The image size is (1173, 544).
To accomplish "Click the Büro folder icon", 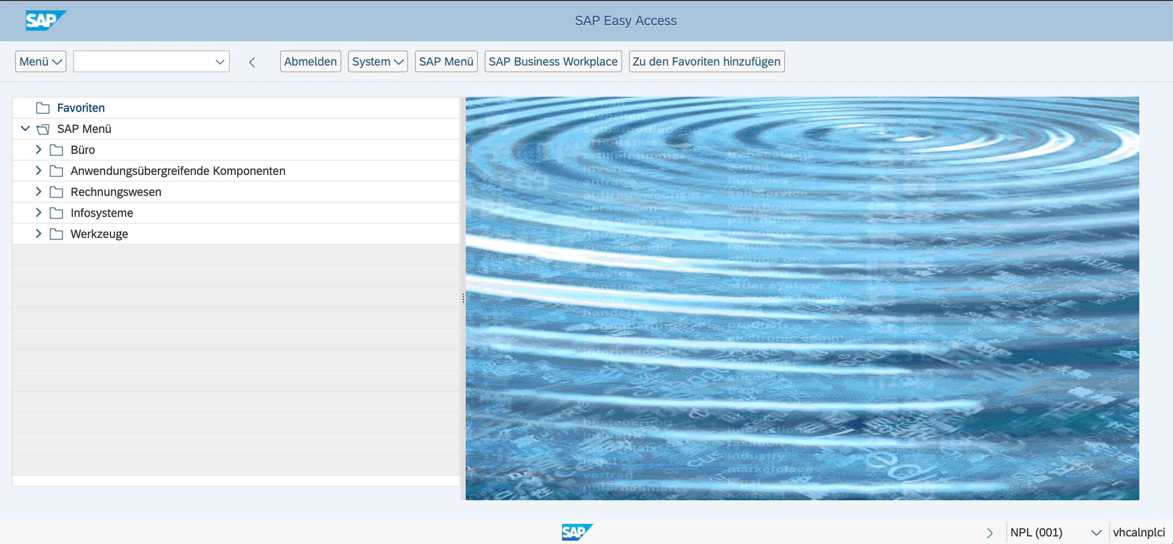I will (x=56, y=150).
